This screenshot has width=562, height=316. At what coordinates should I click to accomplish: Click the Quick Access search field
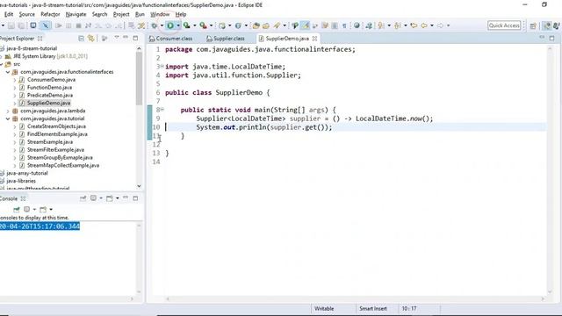pos(504,25)
